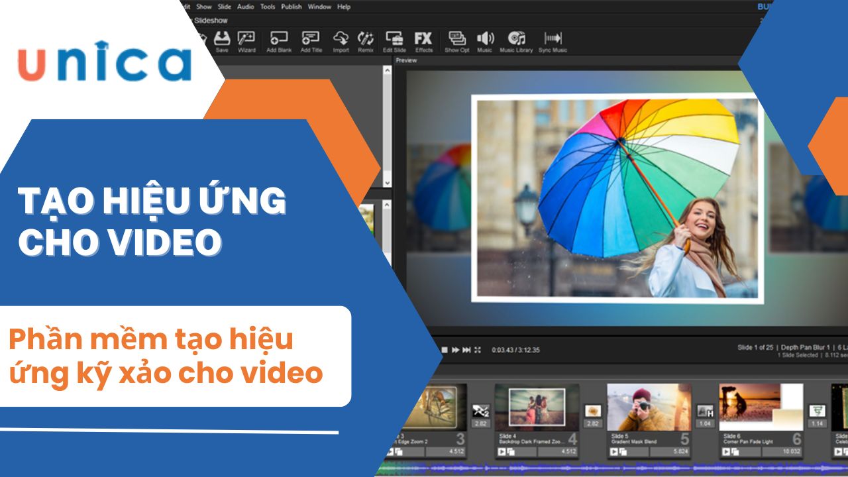
Task: Open the slideshow Wizard
Action: tap(246, 41)
